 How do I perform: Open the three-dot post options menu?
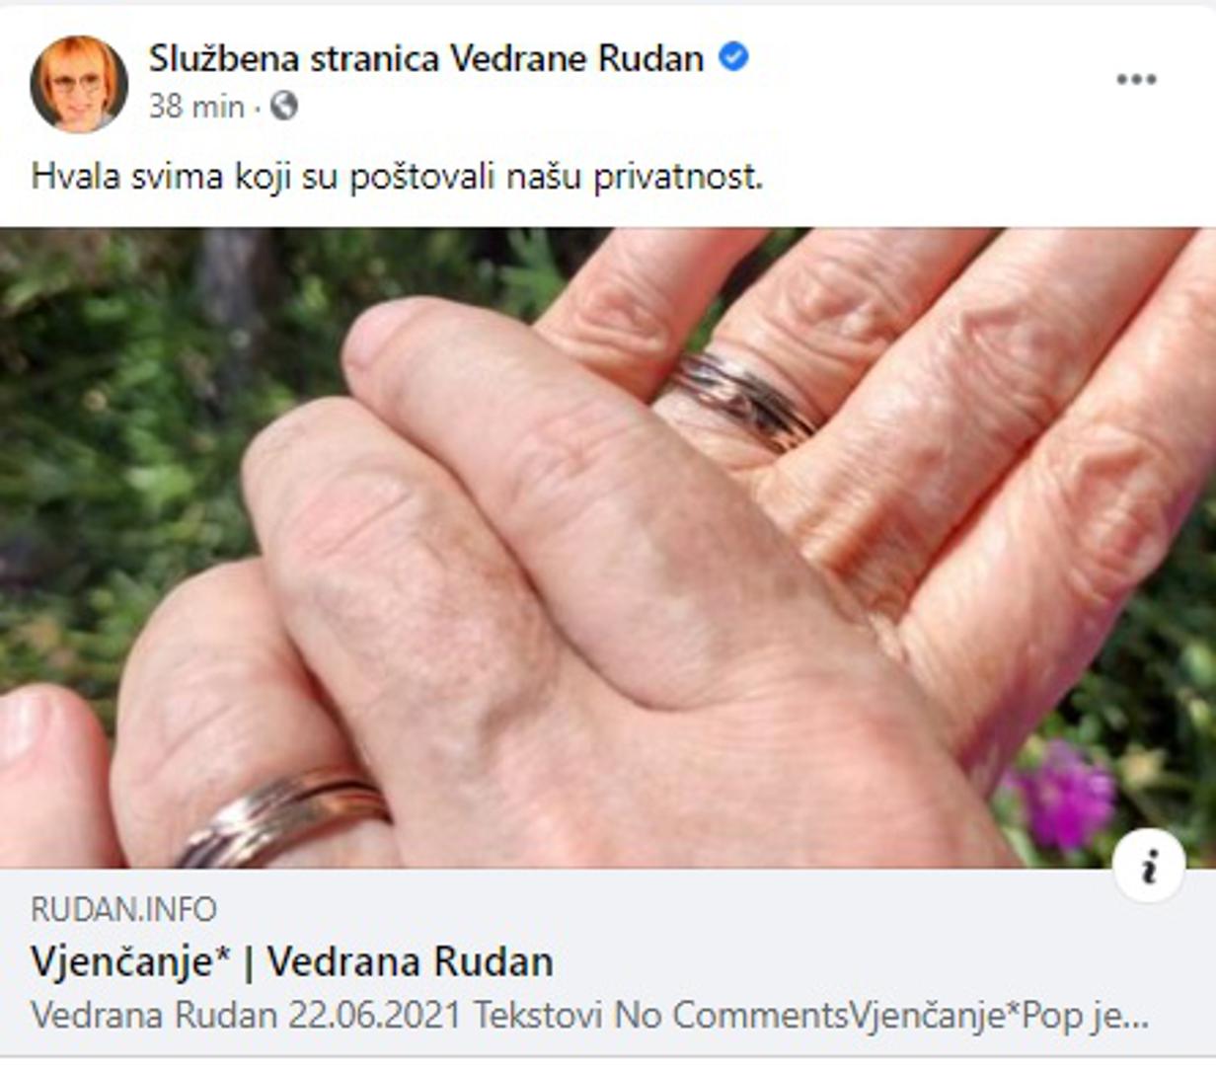1136,80
